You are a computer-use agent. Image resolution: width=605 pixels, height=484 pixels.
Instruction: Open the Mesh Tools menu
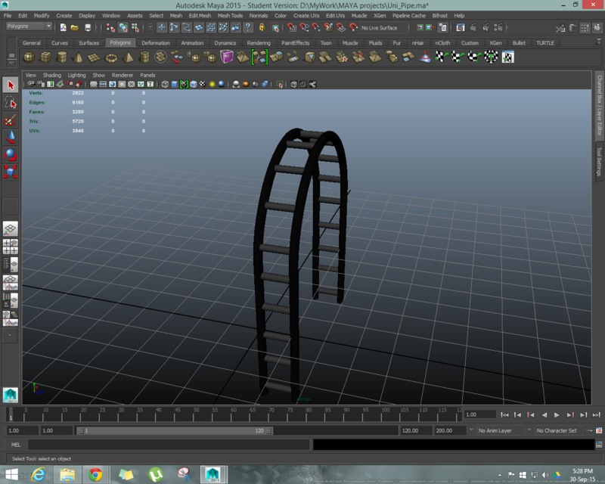point(231,15)
